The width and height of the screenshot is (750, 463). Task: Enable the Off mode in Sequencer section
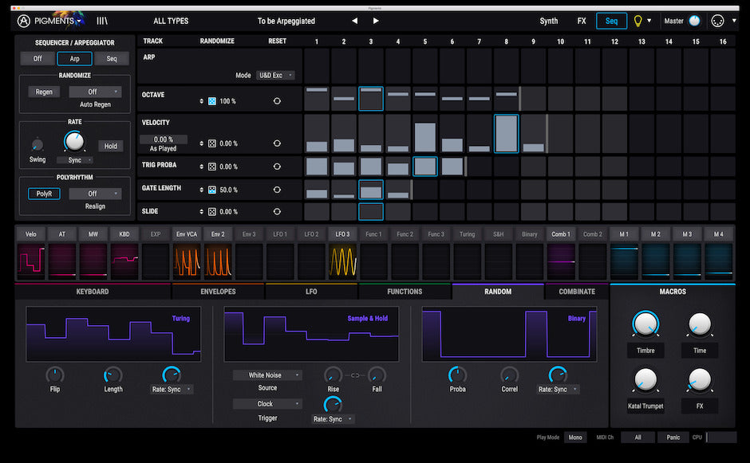click(37, 57)
